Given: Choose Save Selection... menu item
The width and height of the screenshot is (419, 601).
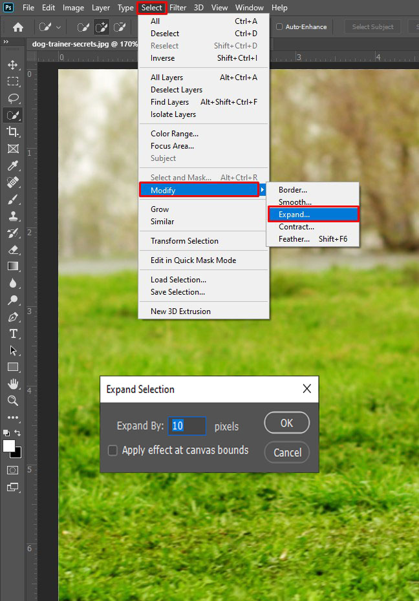Looking at the screenshot, I should tap(204, 292).
